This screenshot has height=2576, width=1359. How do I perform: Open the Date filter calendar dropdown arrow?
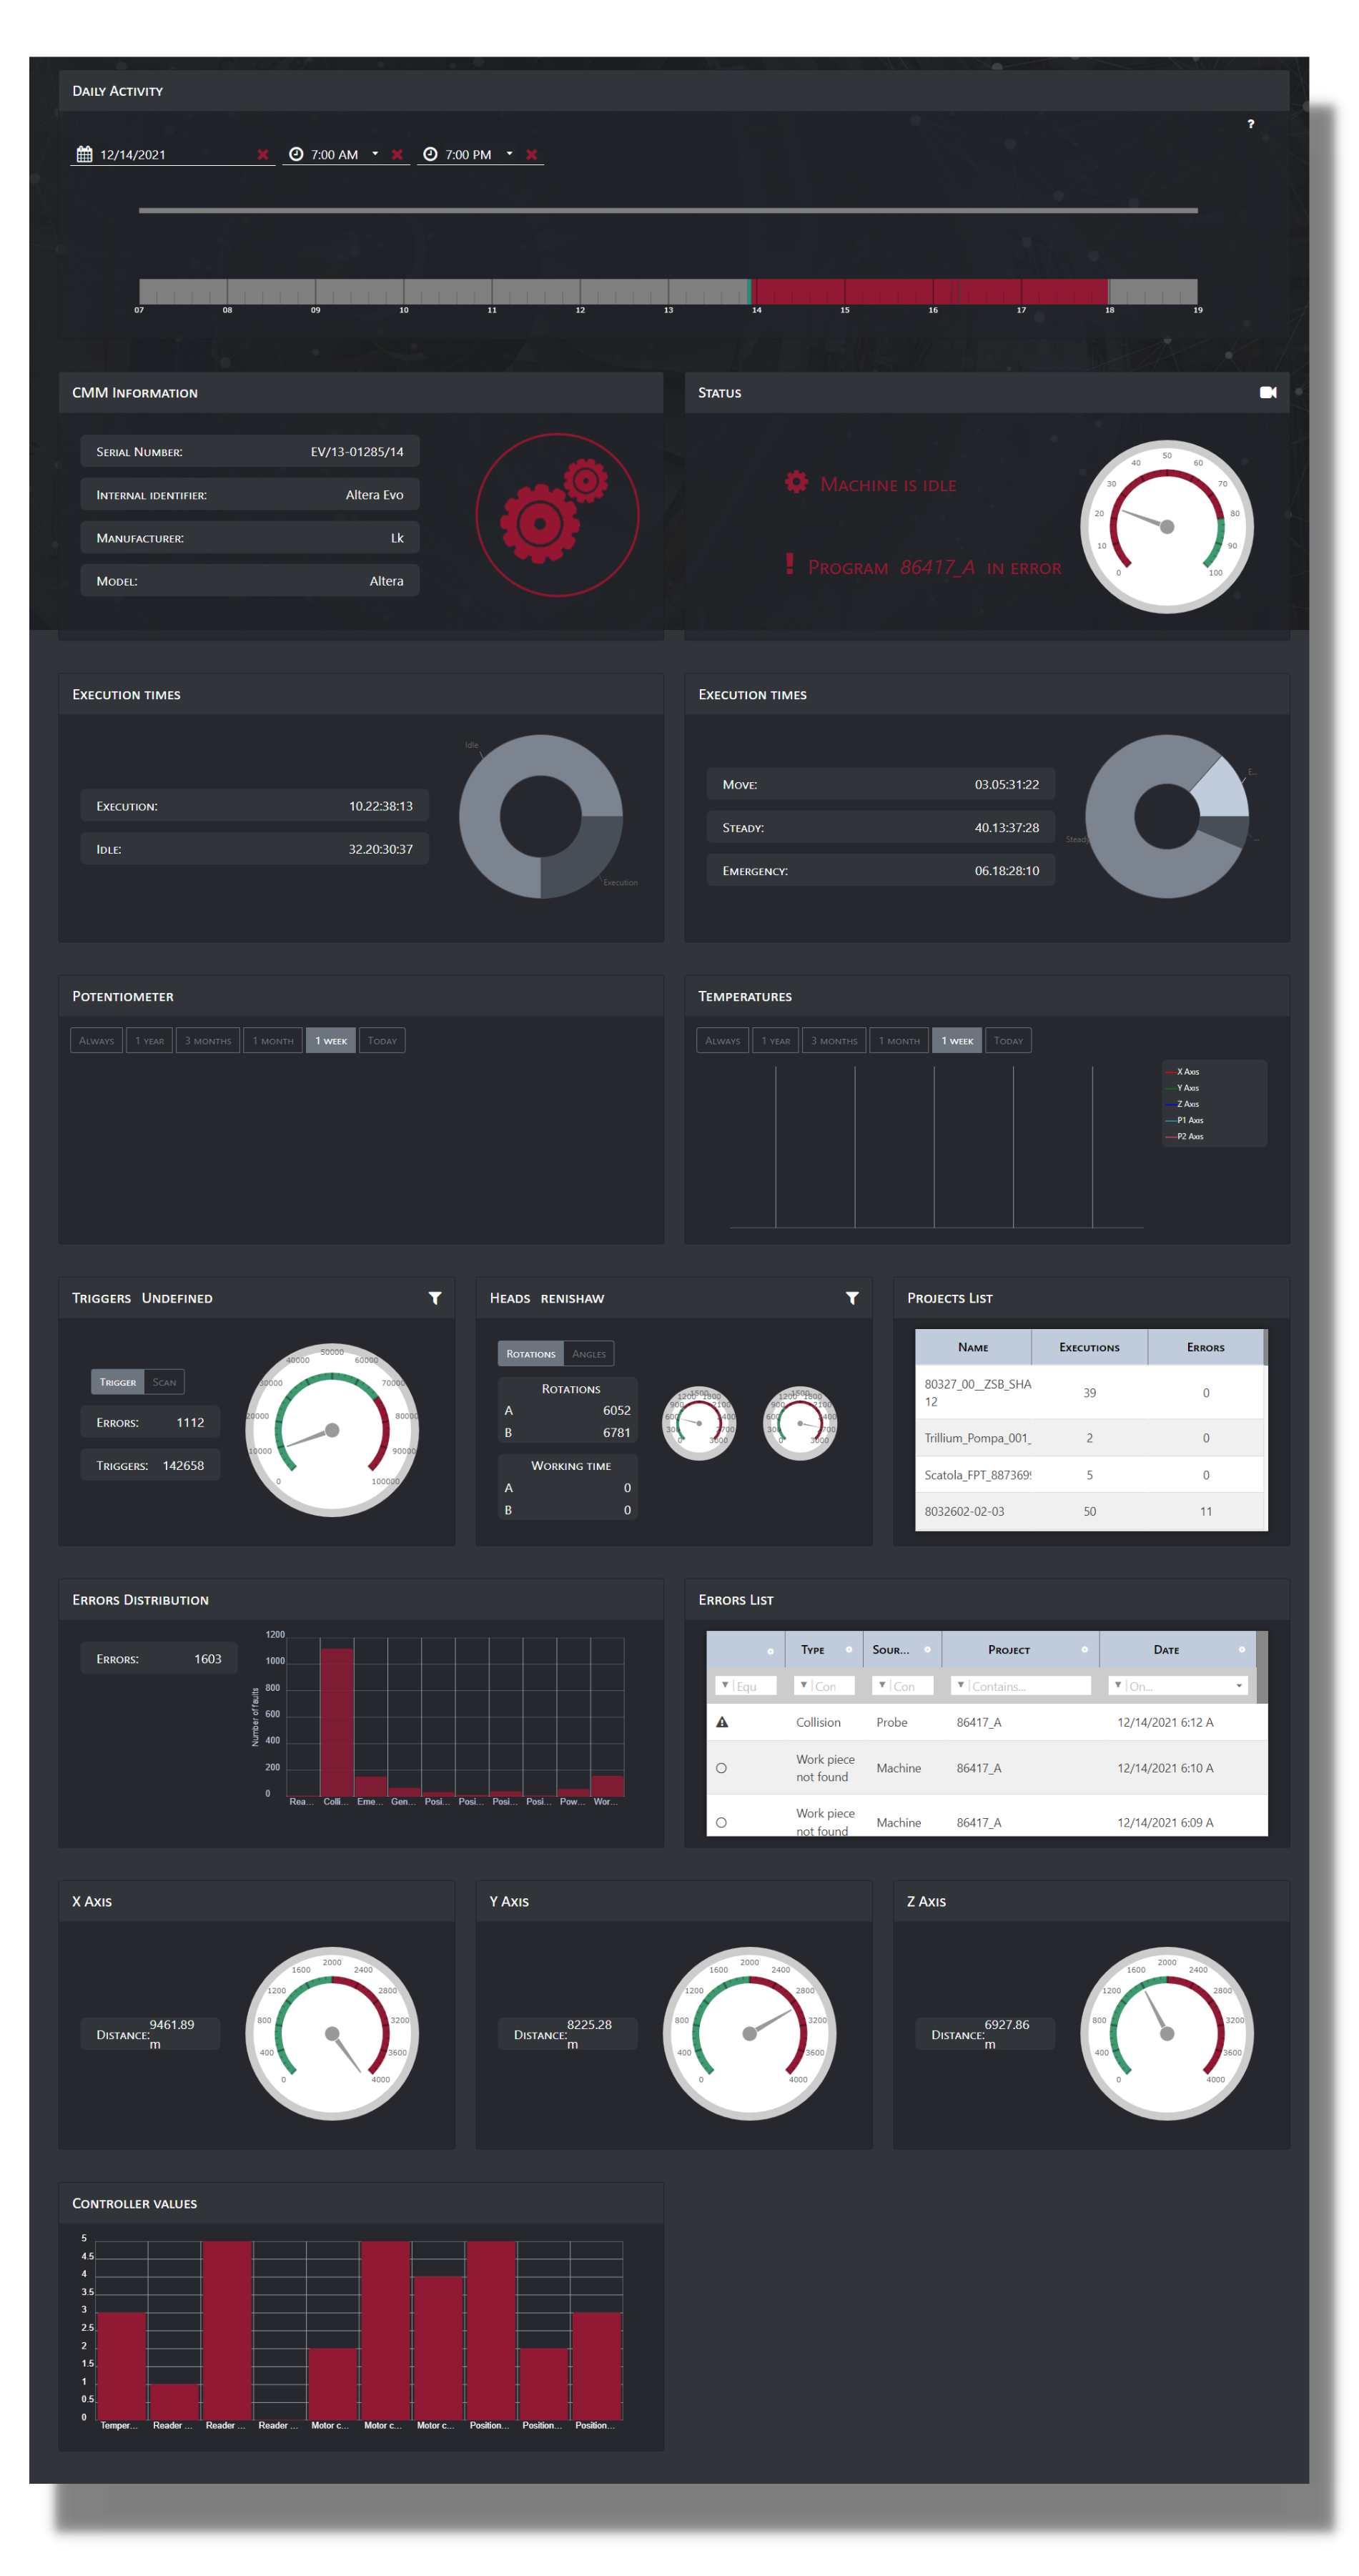click(x=1239, y=1686)
